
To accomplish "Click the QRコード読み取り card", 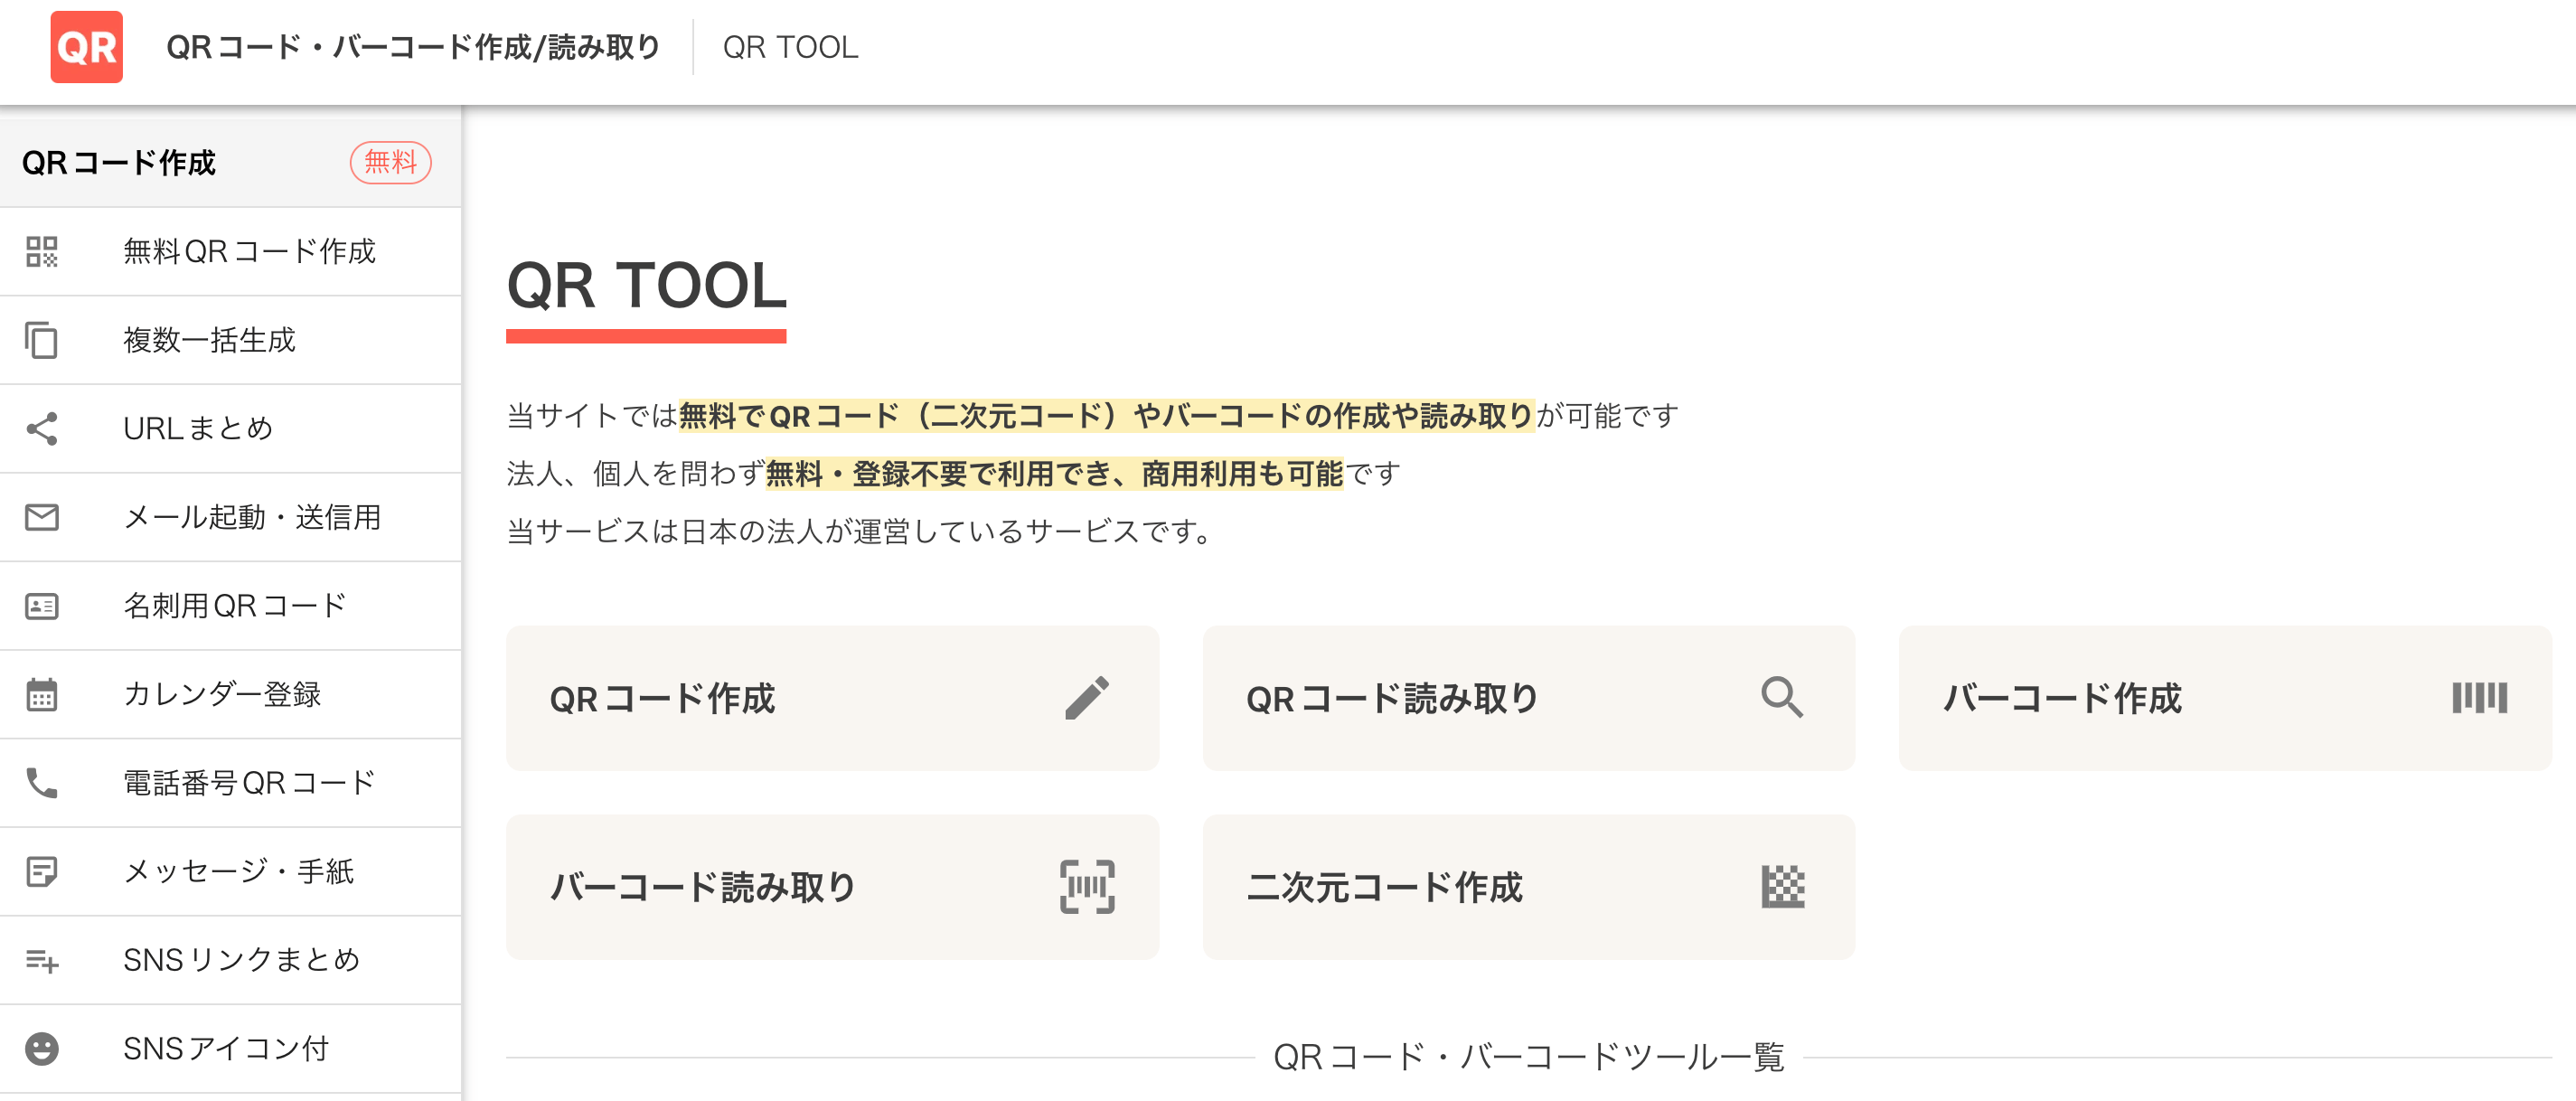I will (x=1528, y=698).
